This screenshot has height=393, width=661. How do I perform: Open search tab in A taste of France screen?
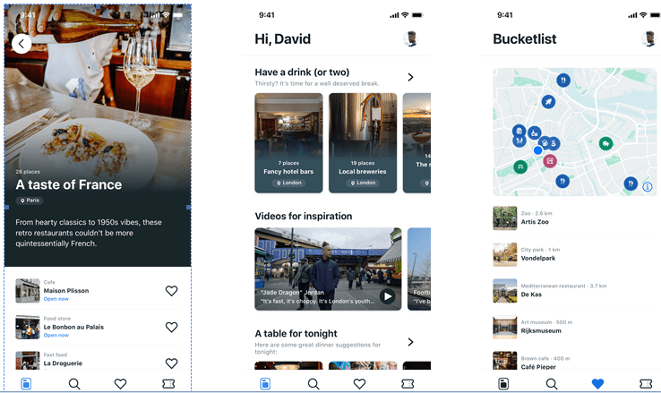pyautogui.click(x=74, y=384)
